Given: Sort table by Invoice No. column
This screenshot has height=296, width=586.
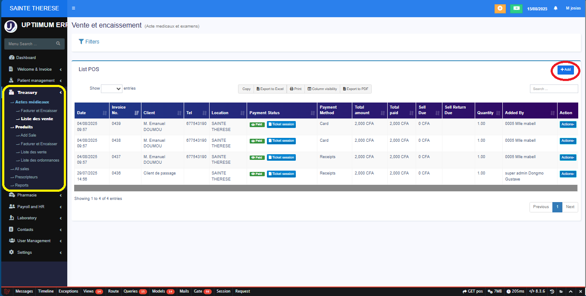Looking at the screenshot, I should [125, 110].
